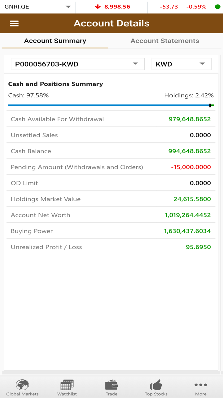Tap the -0.59% change percentage
Screen dimensions: 223x398
(196, 7)
